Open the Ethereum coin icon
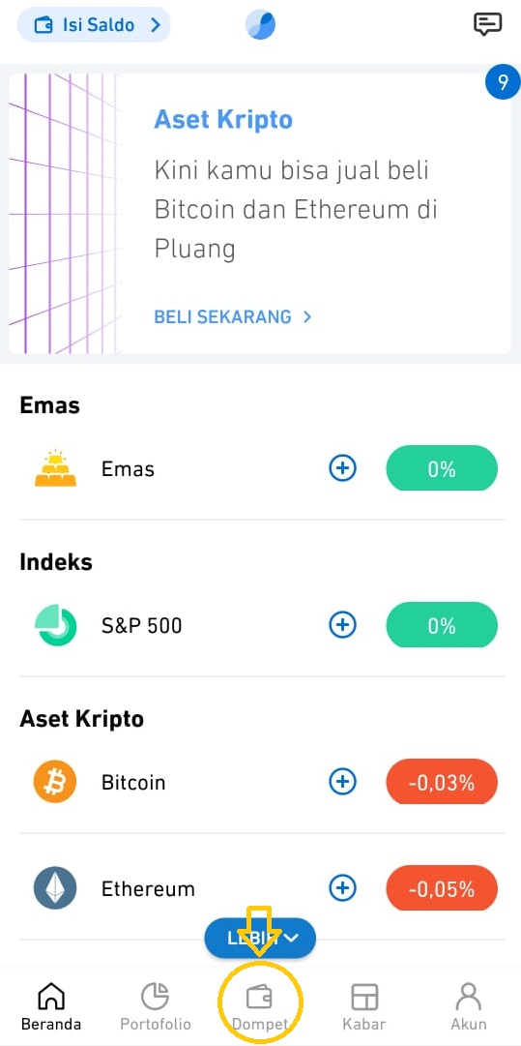 tap(55, 888)
